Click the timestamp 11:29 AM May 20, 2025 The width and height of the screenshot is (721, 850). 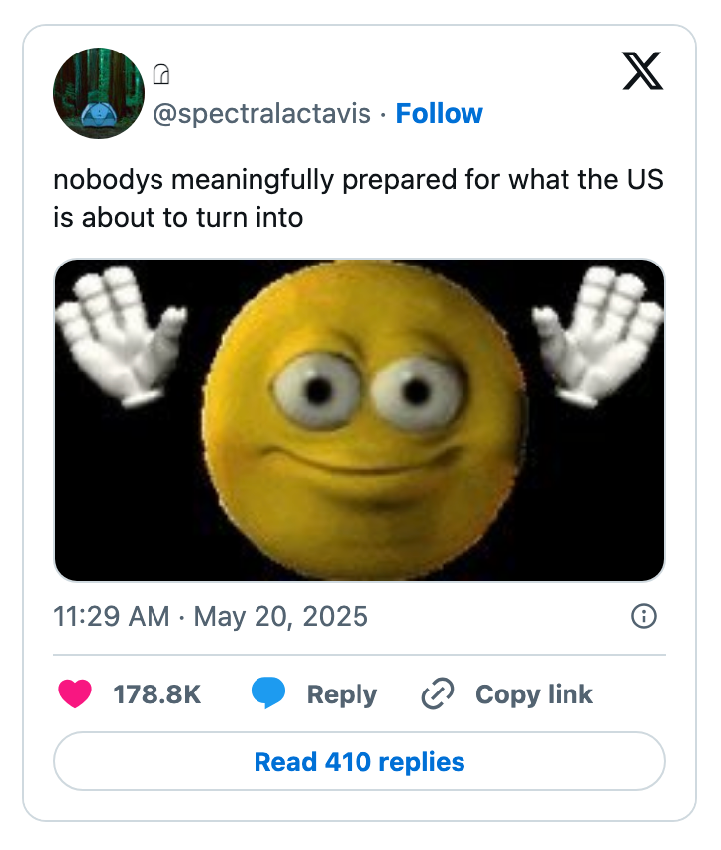[x=210, y=616]
